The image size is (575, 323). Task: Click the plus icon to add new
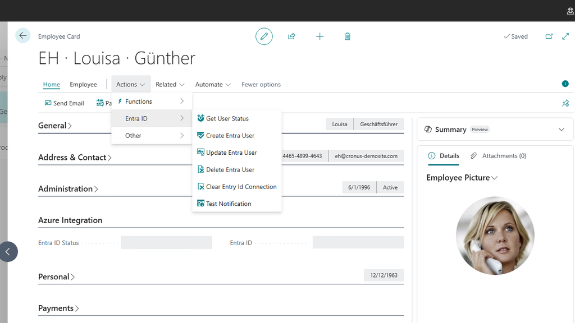(320, 36)
